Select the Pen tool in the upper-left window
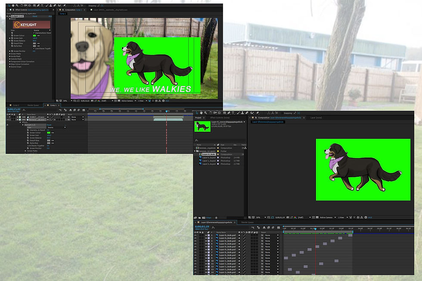The image size is (422, 281). click(38, 6)
